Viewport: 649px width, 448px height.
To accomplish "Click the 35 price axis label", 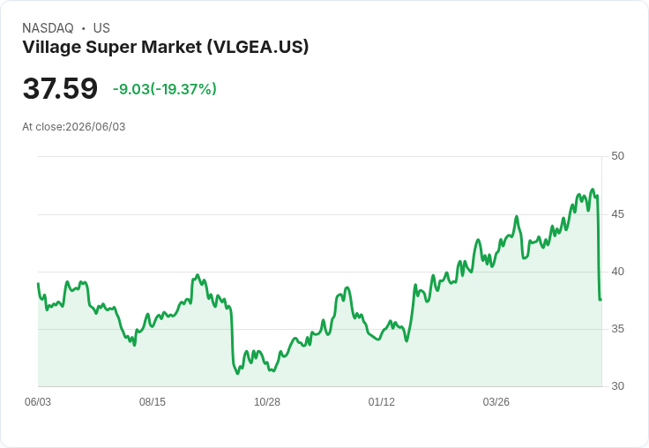I will click(x=617, y=329).
